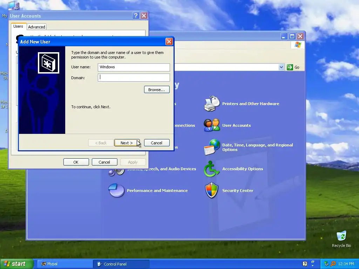This screenshot has width=359, height=269.
Task: Switch to the Advanced tab in User Accounts
Action: [36, 27]
